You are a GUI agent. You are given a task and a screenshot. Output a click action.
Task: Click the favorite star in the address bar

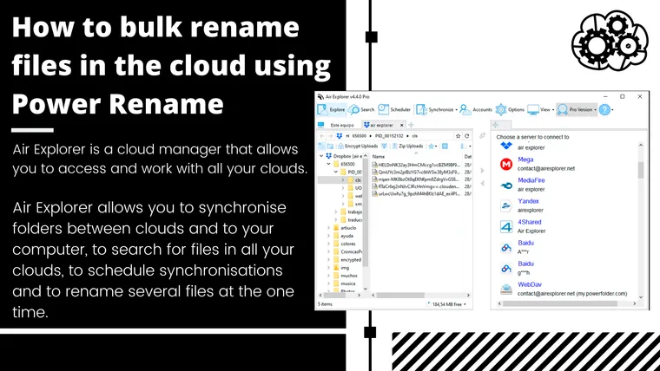point(458,136)
